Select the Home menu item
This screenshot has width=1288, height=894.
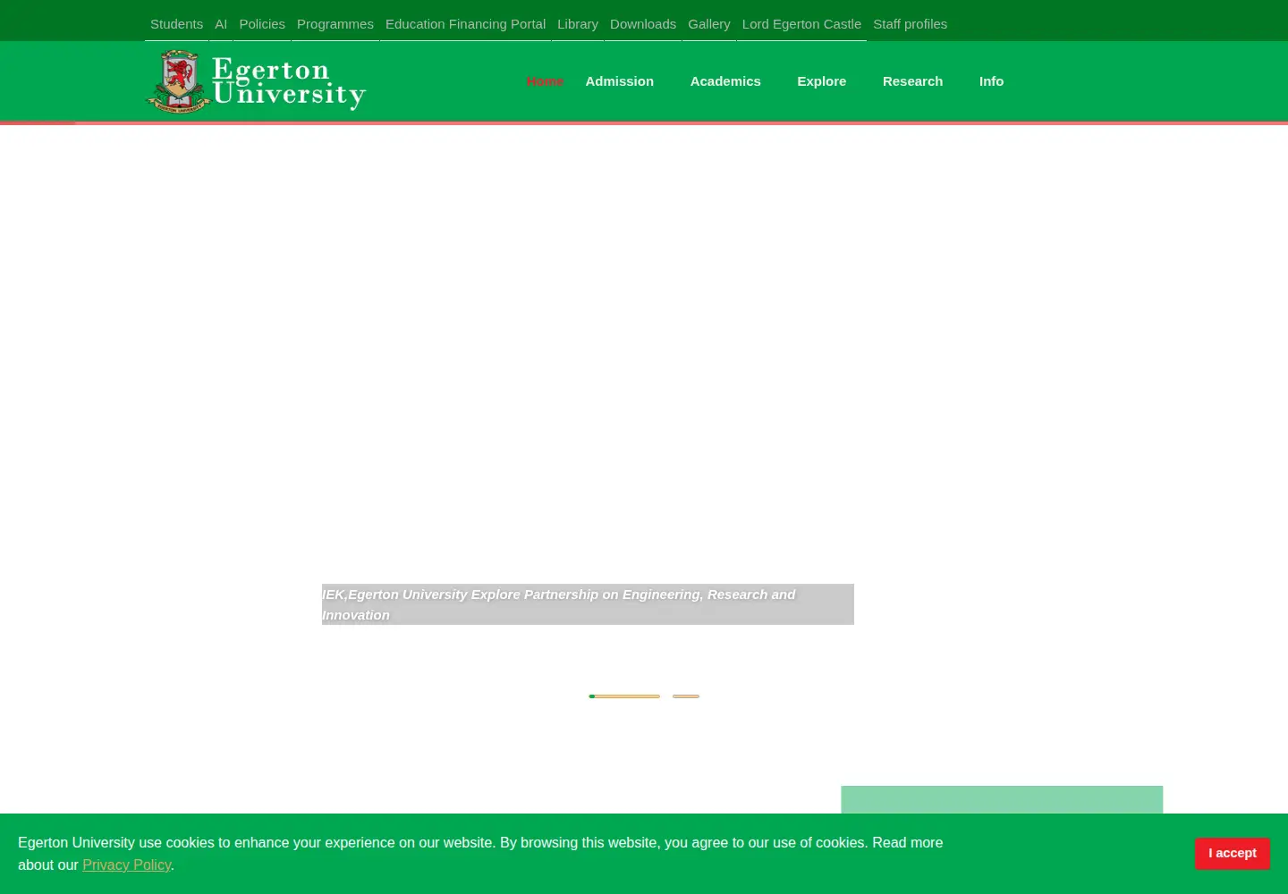click(545, 81)
